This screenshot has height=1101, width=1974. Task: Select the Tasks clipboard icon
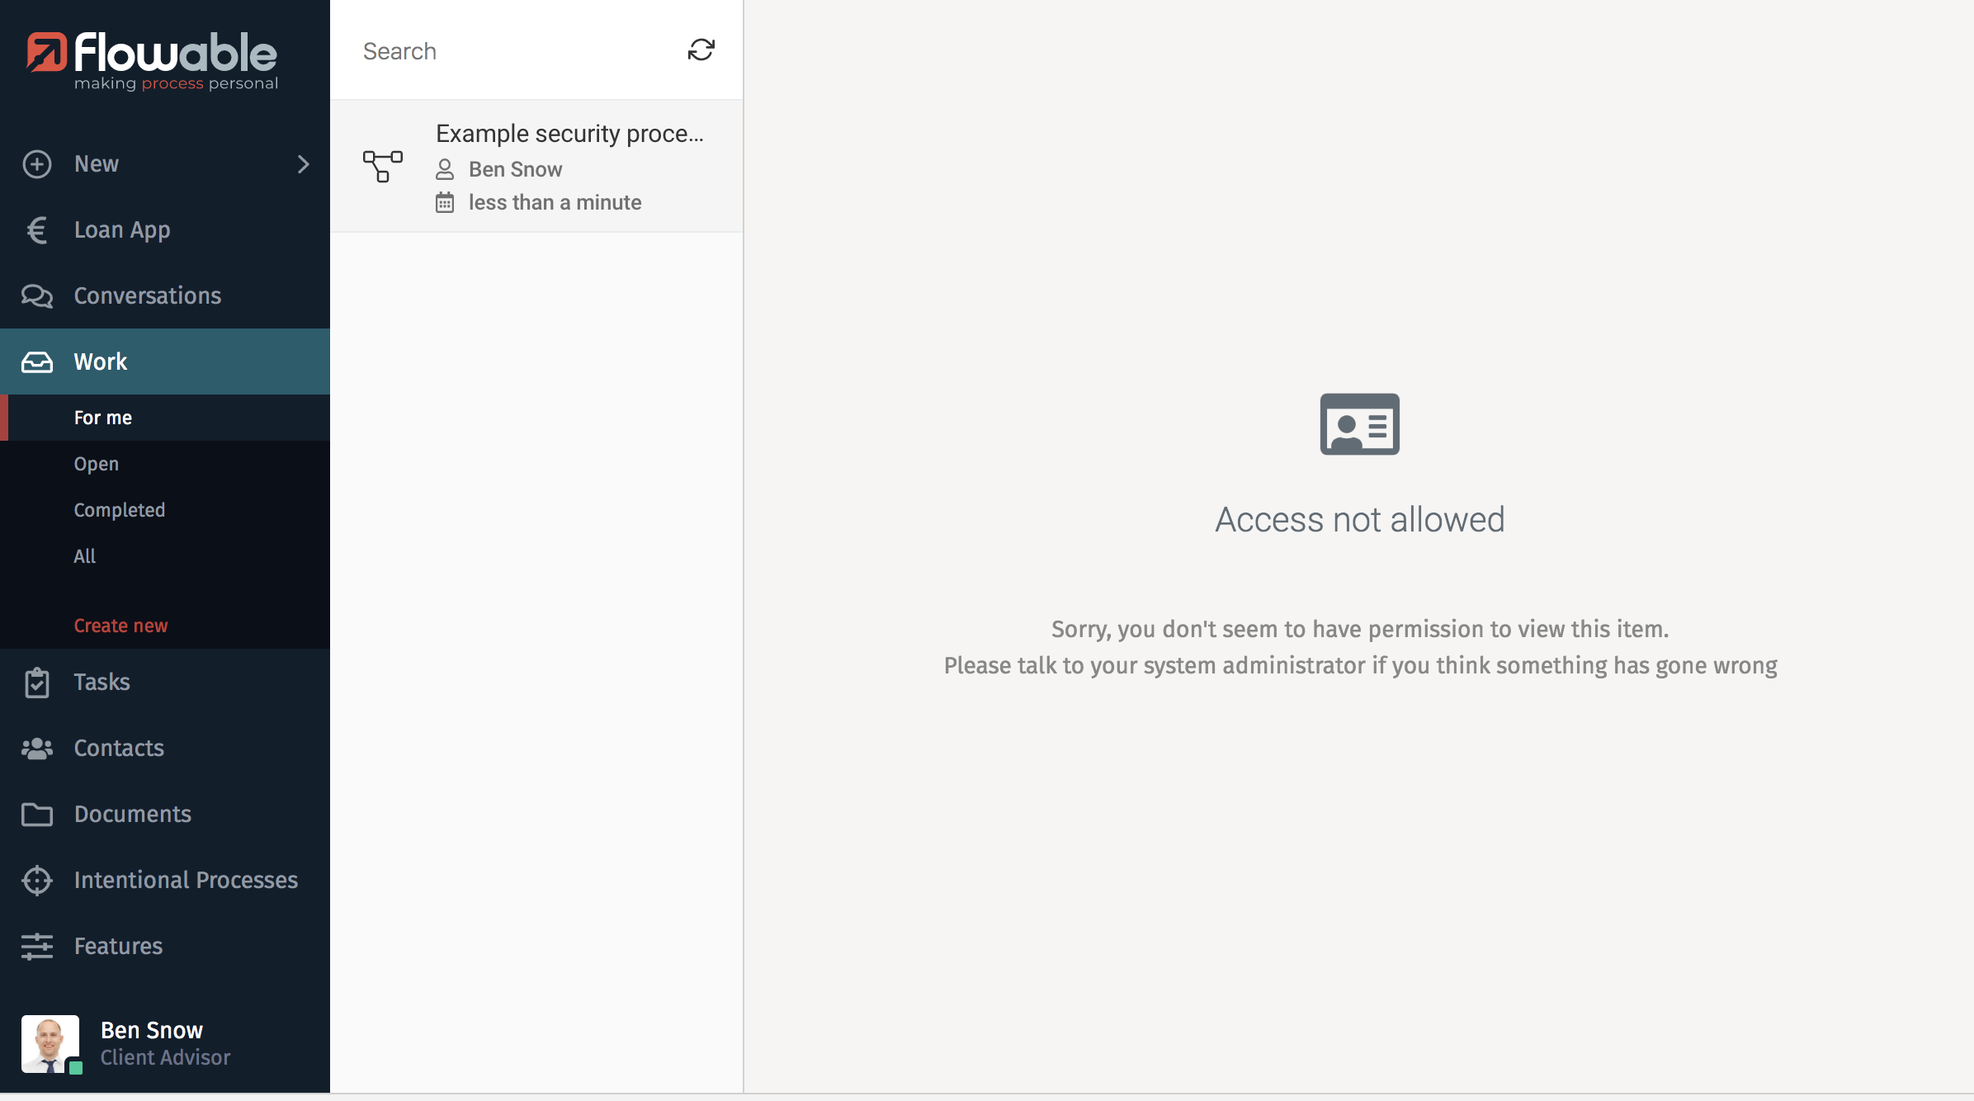36,682
